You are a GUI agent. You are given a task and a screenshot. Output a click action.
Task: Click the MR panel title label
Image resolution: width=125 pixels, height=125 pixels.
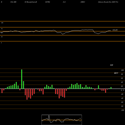tap(111, 65)
